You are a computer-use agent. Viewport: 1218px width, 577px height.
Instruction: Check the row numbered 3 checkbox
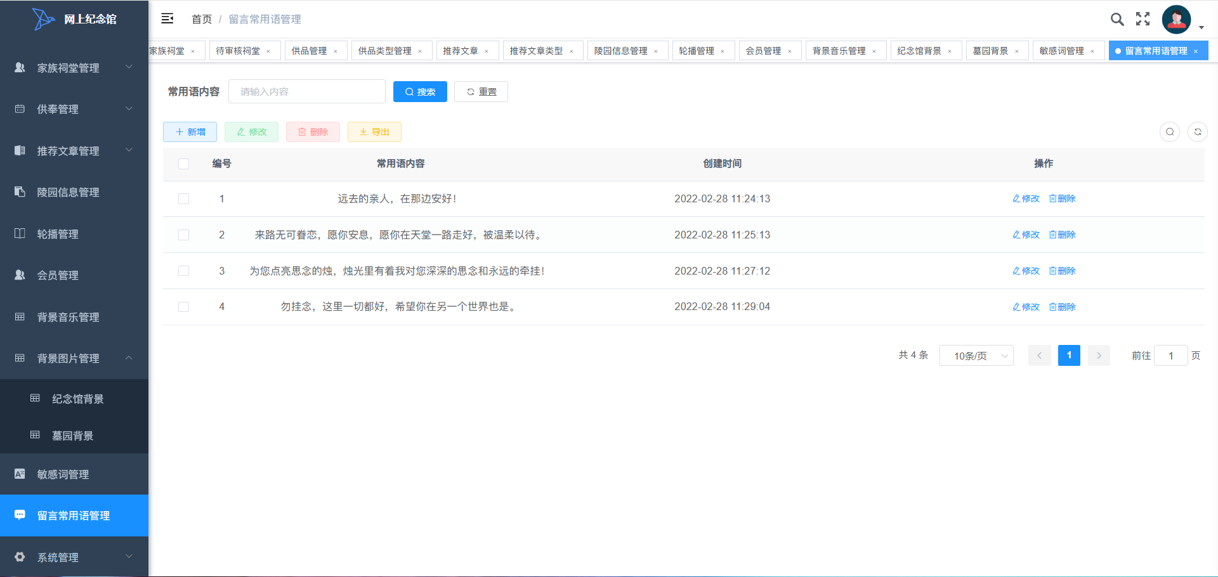tap(184, 271)
